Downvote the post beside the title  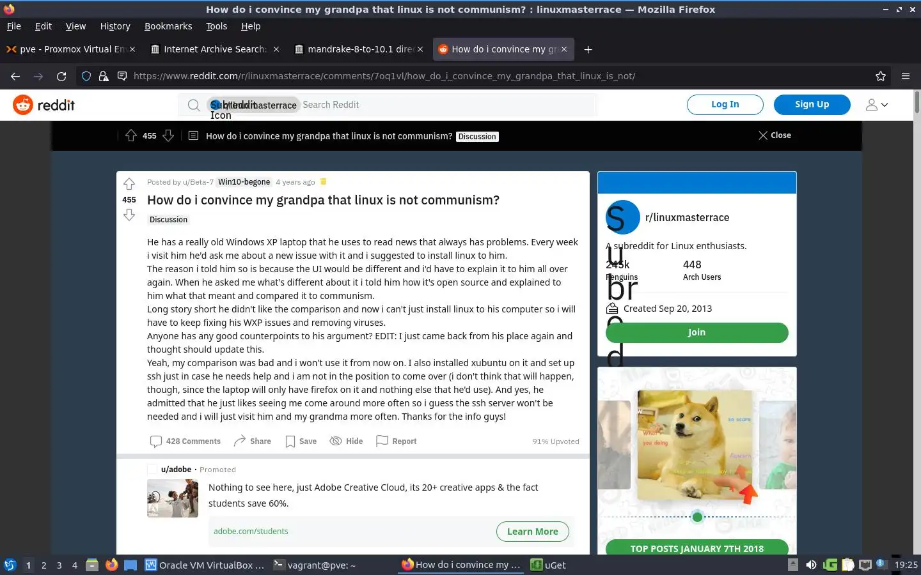[x=129, y=215]
